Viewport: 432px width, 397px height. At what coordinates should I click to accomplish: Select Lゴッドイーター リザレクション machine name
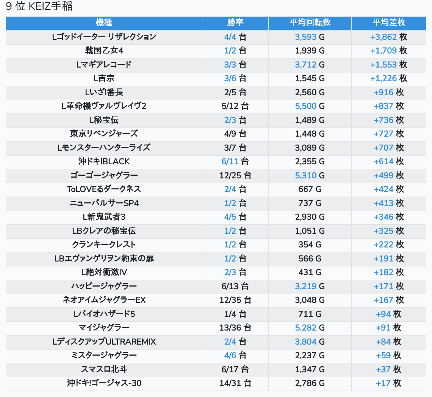tap(104, 37)
